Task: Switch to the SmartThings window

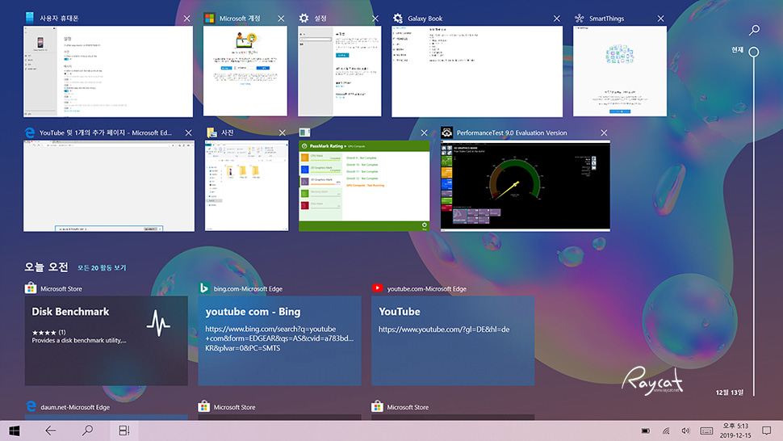Action: 620,71
